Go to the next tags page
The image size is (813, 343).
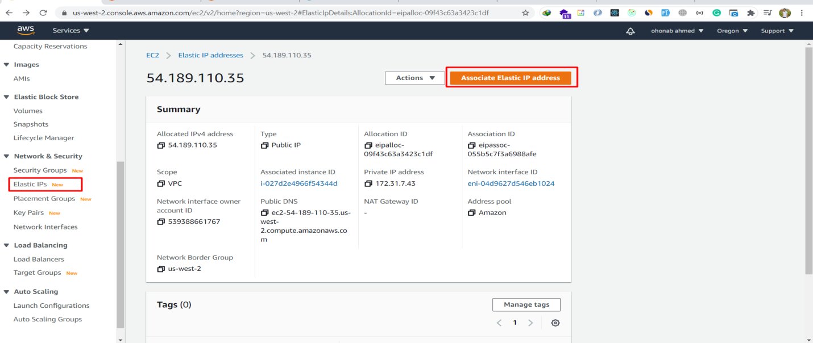(530, 323)
